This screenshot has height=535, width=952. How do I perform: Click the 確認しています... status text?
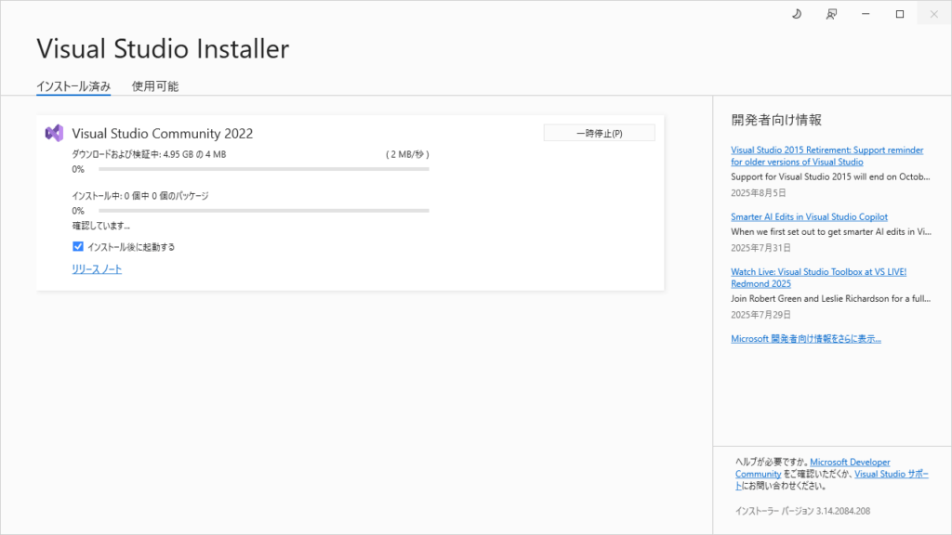(x=100, y=226)
